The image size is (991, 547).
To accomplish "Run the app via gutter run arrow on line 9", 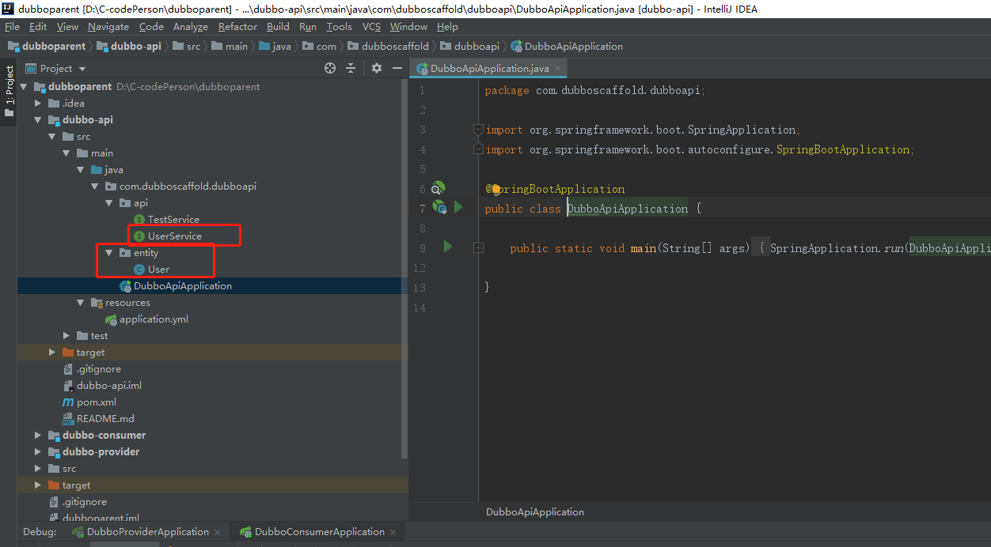I will pos(447,247).
